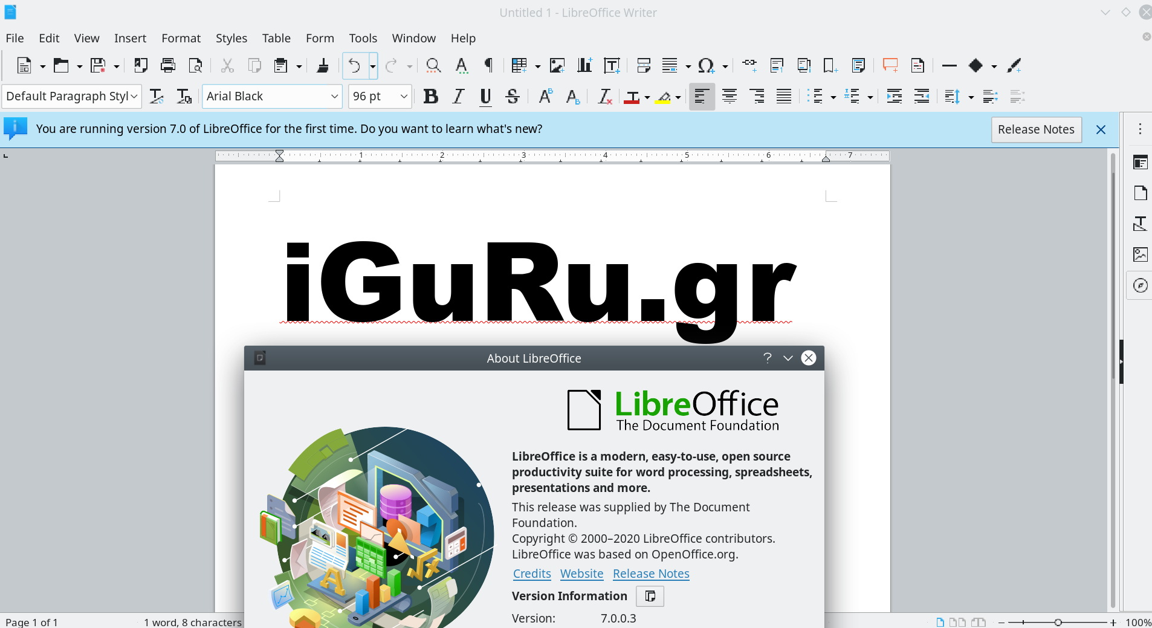The width and height of the screenshot is (1152, 628).
Task: Toggle Underline formatting
Action: tap(485, 97)
